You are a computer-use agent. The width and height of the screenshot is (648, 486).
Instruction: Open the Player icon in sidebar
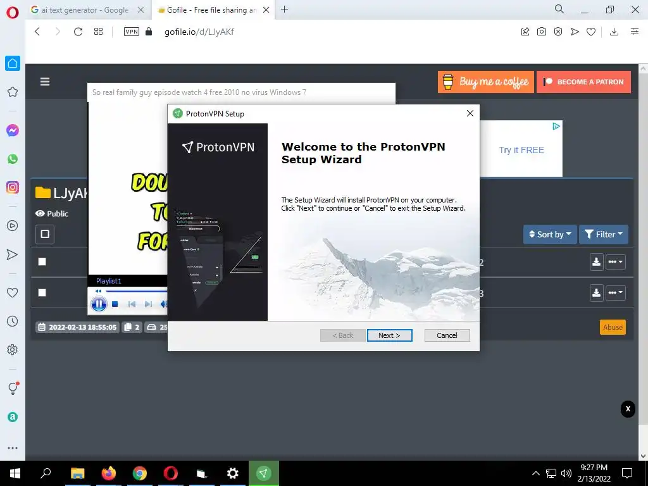tap(13, 226)
